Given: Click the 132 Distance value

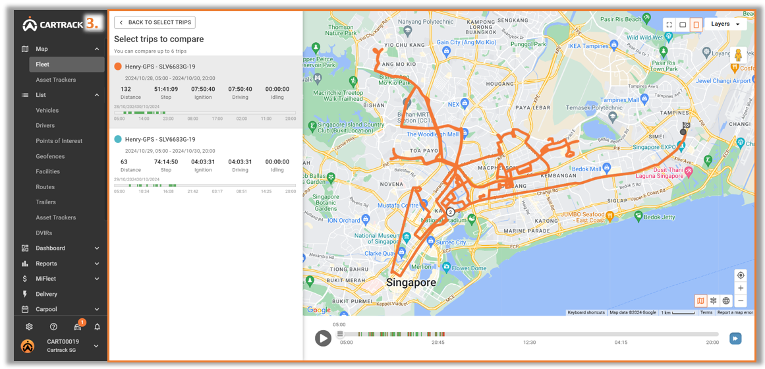Looking at the screenshot, I should pyautogui.click(x=125, y=90).
